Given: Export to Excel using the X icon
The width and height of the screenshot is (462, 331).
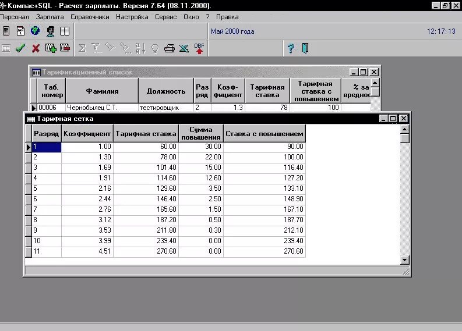Looking at the screenshot, I should click(x=184, y=48).
